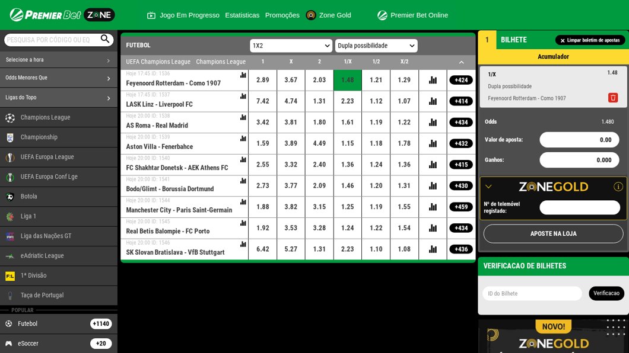Click the Futebol ball icon under Popular
This screenshot has height=353, width=629.
point(9,324)
